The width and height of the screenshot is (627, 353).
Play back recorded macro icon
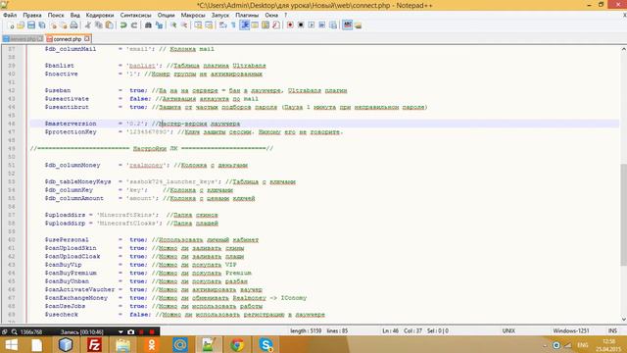312,25
